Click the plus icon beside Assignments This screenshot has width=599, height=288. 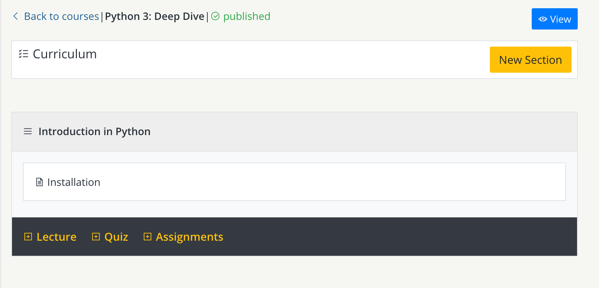tap(147, 237)
